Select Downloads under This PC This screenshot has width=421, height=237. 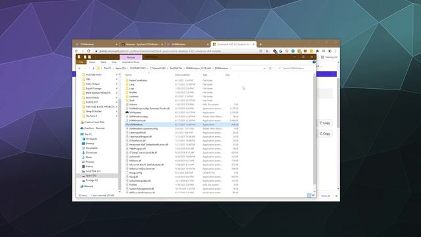tap(91, 153)
